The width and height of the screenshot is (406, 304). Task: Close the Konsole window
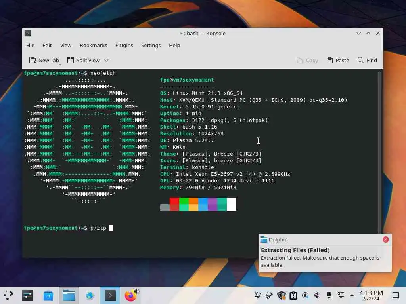coord(378,33)
